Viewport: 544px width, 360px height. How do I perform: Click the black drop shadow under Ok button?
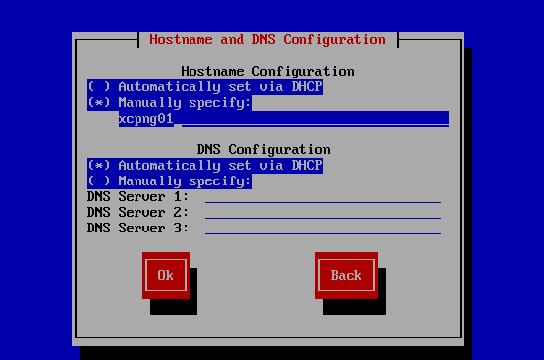point(174,307)
